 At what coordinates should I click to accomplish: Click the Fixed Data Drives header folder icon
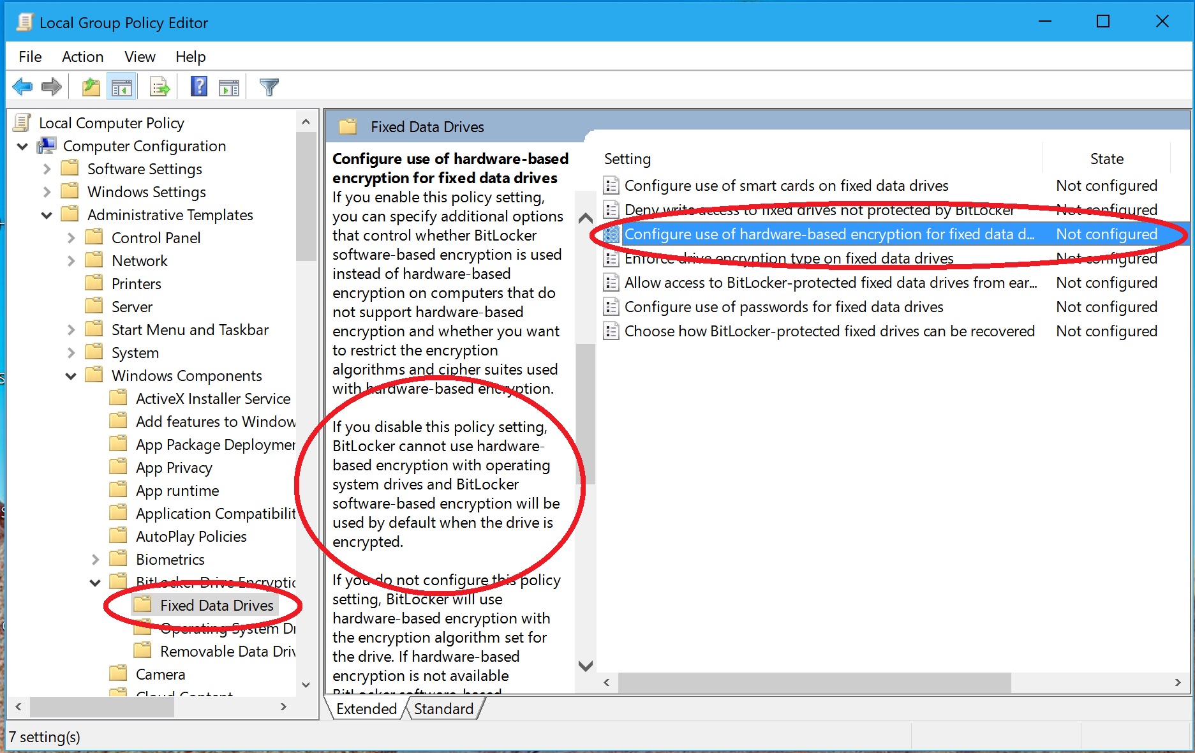(348, 126)
